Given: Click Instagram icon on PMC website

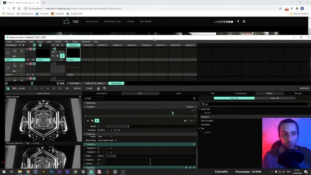Looking at the screenshot, I should tap(244, 21).
